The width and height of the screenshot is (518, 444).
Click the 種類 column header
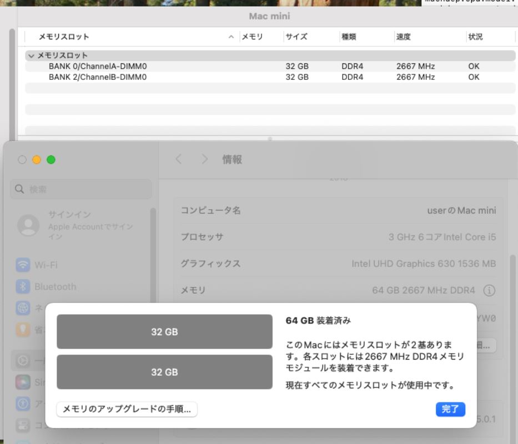tap(349, 37)
